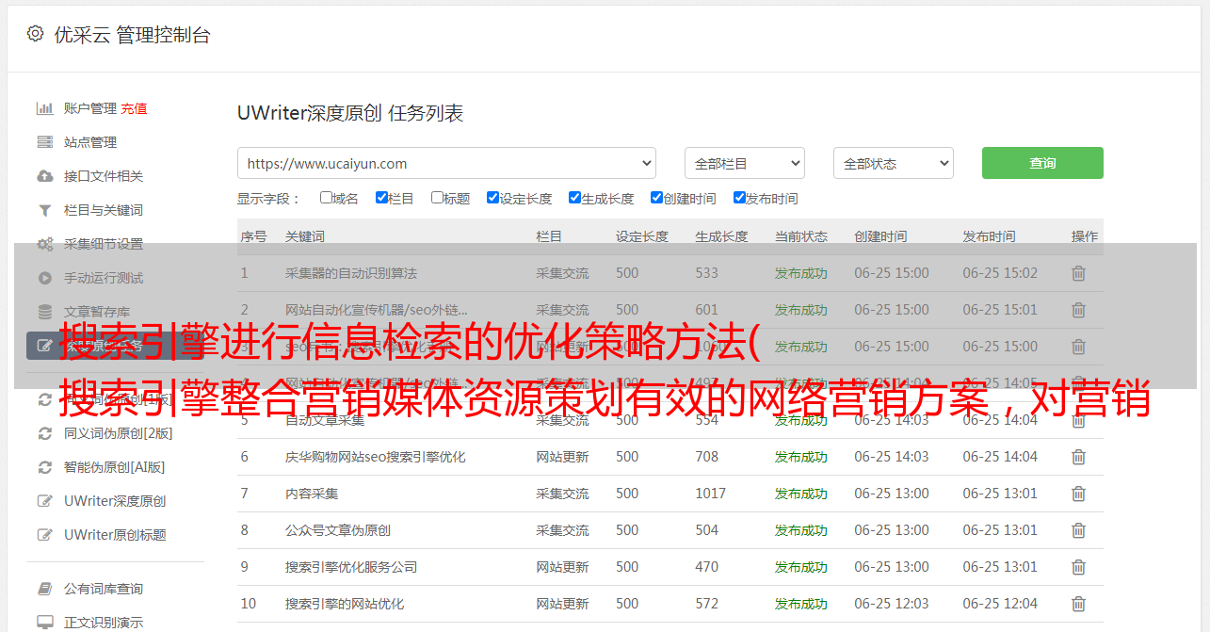The image size is (1210, 632).
Task: Toggle the 栏目 field checkbox
Action: pos(381,198)
